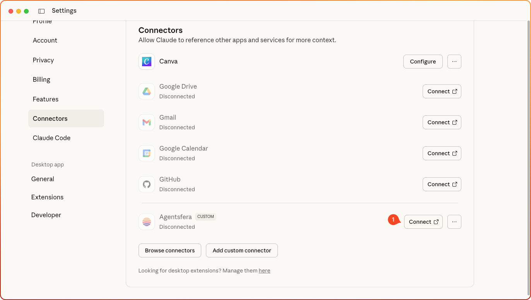Click the Gmail envelope icon
The width and height of the screenshot is (531, 300).
click(x=147, y=122)
